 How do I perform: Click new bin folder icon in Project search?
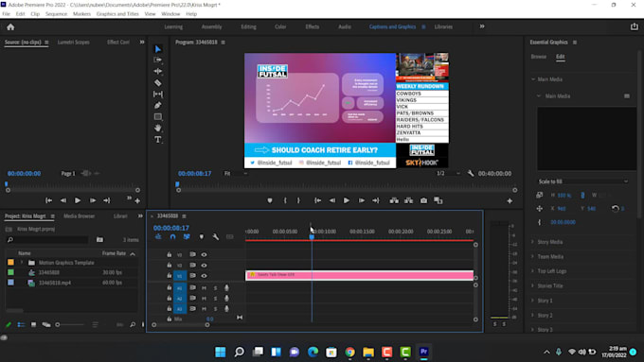pyautogui.click(x=99, y=239)
